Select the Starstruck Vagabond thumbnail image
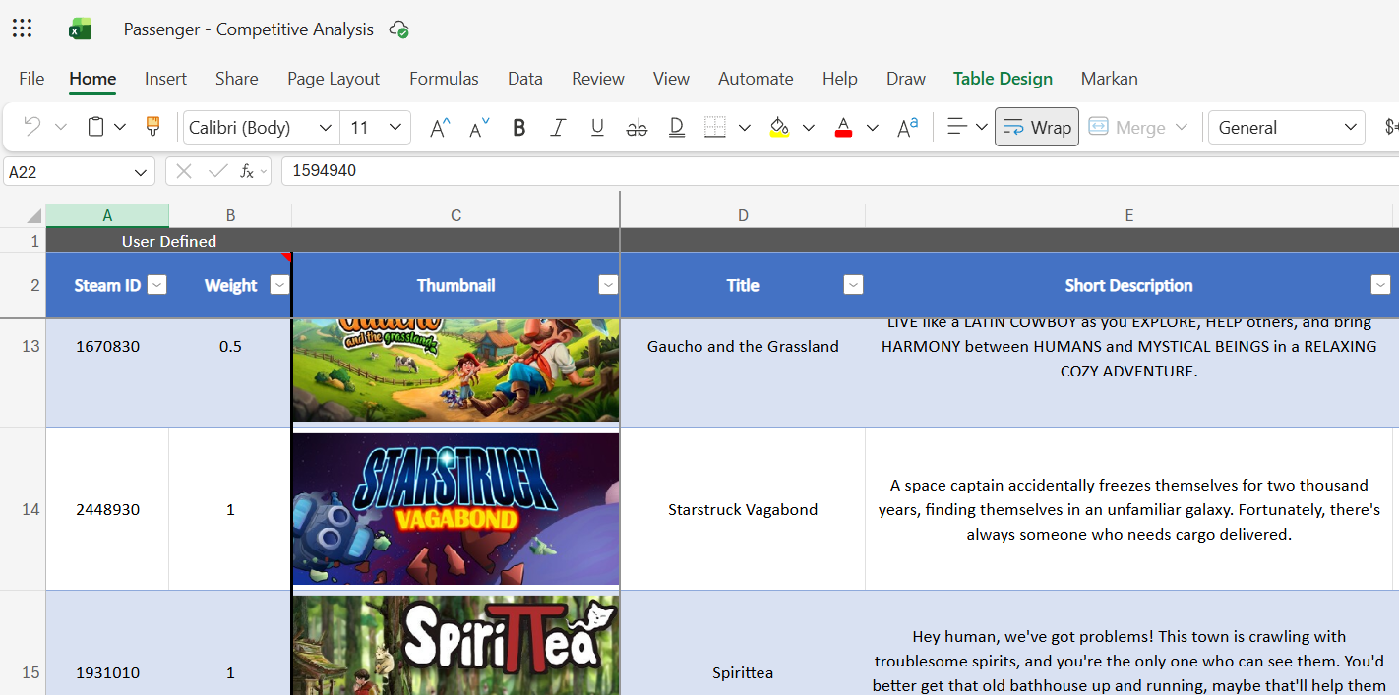1399x695 pixels. point(456,509)
